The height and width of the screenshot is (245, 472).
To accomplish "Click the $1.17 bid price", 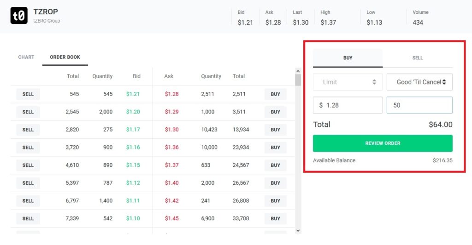I will click(133, 130).
